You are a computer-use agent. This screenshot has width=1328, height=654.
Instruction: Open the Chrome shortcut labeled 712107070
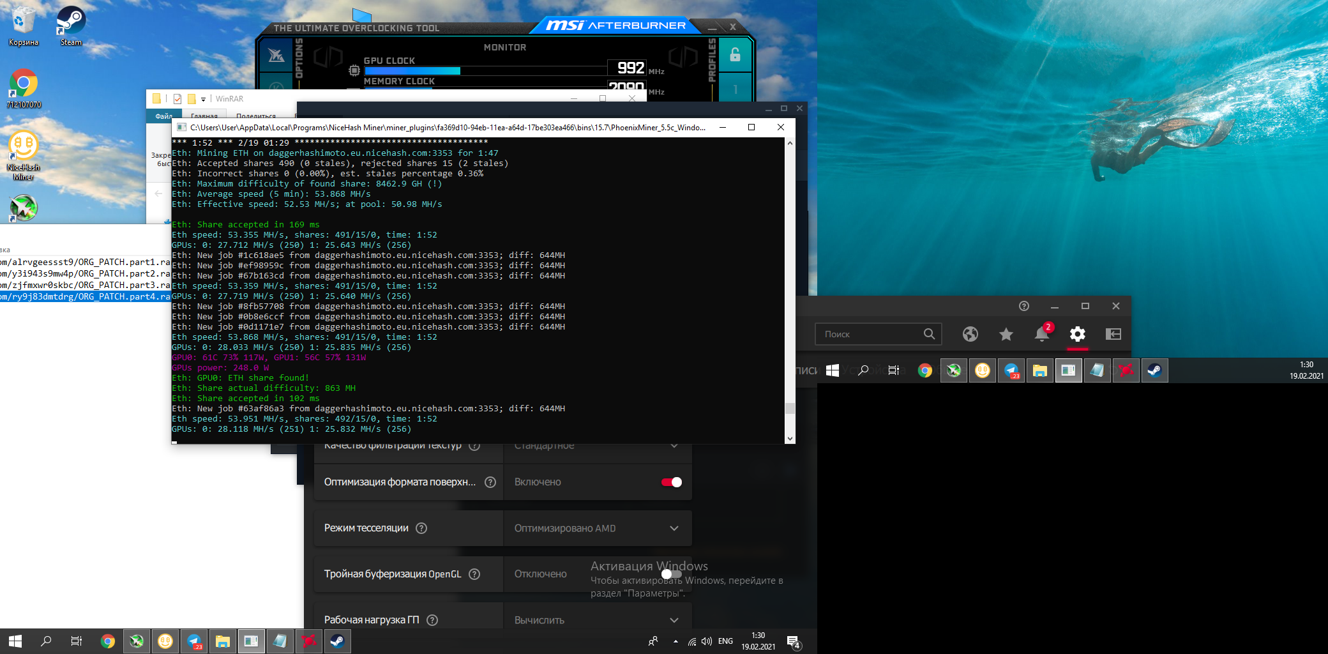point(24,88)
